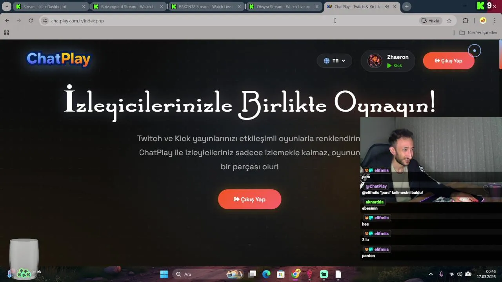Viewport: 502px width, 282px height.
Task: Open the Chrome profile avatar
Action: (483, 21)
